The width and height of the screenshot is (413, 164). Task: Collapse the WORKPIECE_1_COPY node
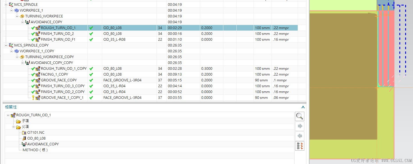(x=12, y=51)
